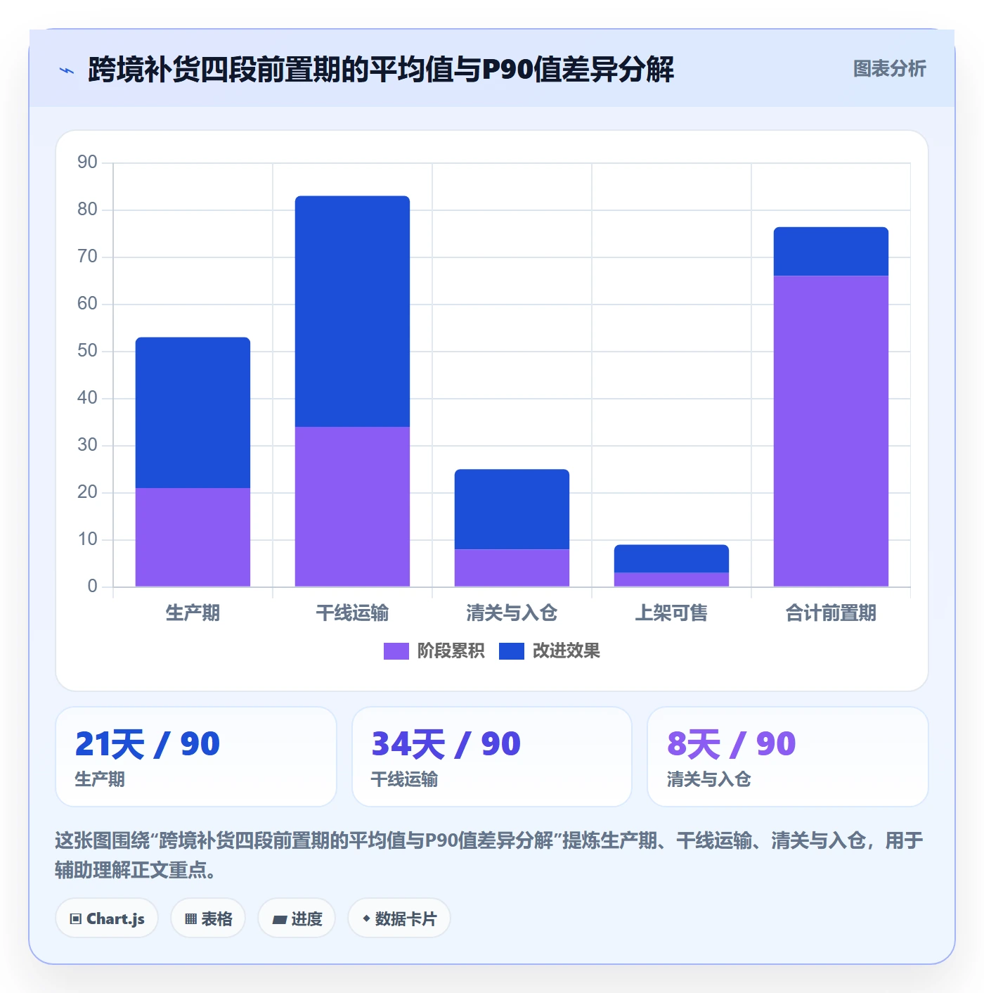The height and width of the screenshot is (993, 984).
Task: Click the 生产期 x-axis label
Action: tap(193, 613)
